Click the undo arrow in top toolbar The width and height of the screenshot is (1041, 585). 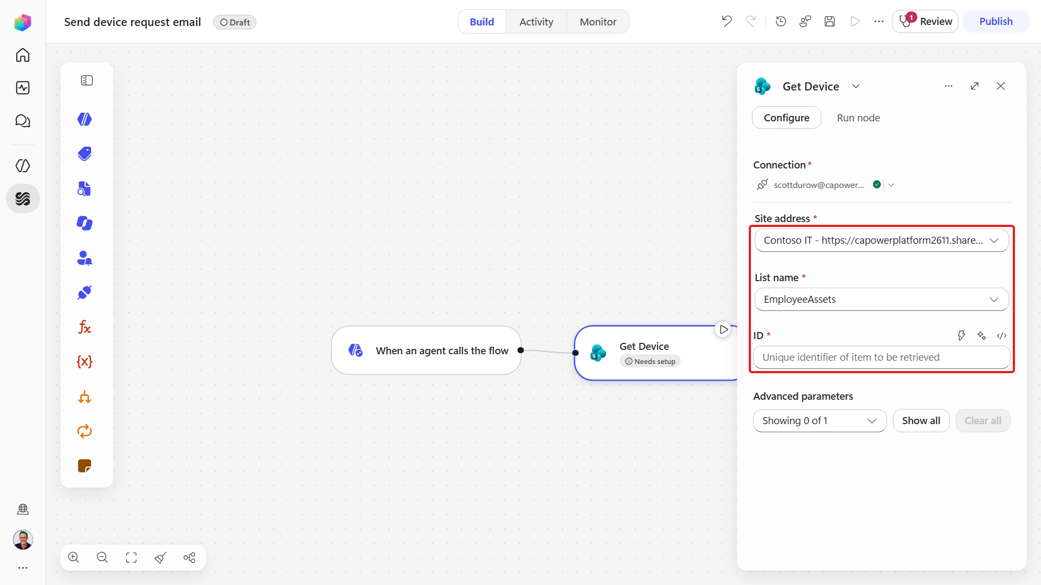click(x=727, y=21)
